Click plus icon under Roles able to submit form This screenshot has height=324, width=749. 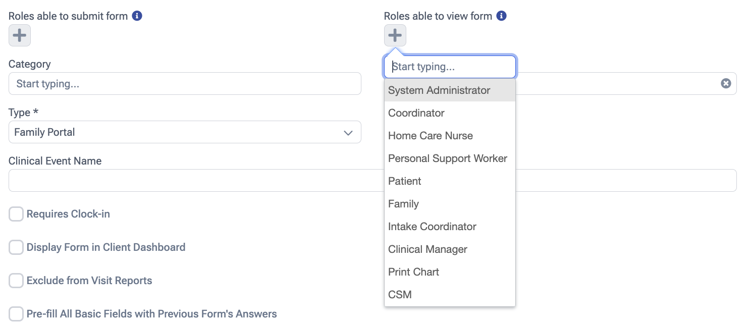20,35
